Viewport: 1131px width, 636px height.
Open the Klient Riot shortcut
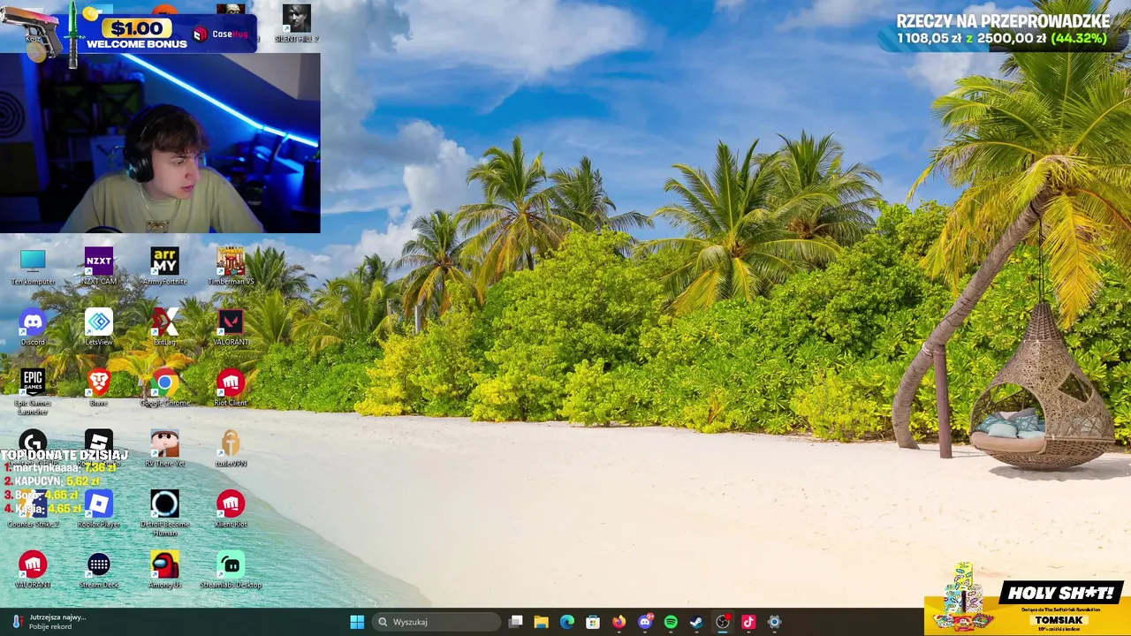(231, 509)
